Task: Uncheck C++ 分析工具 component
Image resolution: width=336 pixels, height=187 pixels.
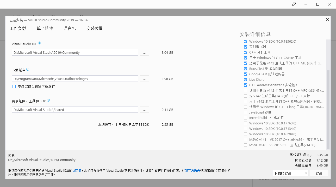Action: (x=245, y=52)
